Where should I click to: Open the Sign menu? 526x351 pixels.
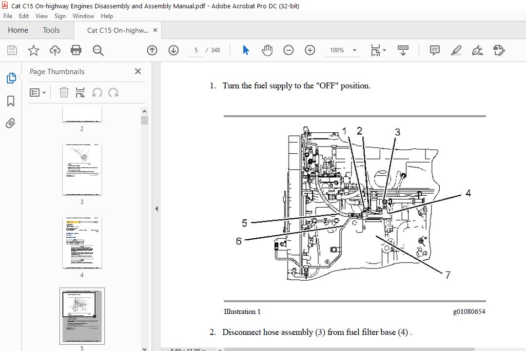[x=60, y=16]
